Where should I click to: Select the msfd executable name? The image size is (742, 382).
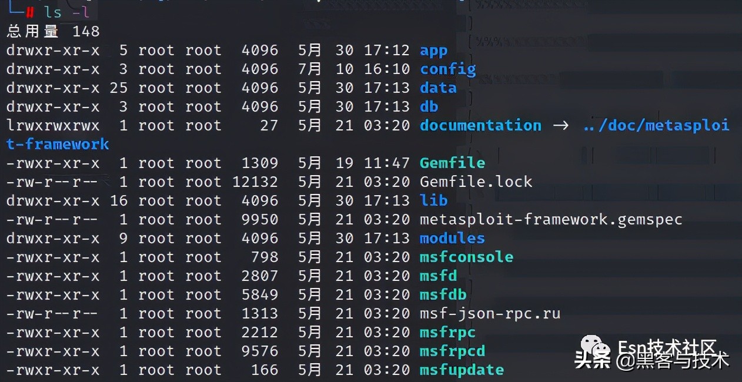438,276
